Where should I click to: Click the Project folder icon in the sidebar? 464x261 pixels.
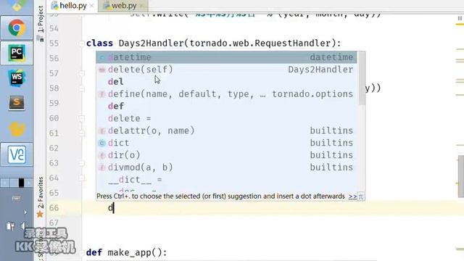click(x=41, y=38)
